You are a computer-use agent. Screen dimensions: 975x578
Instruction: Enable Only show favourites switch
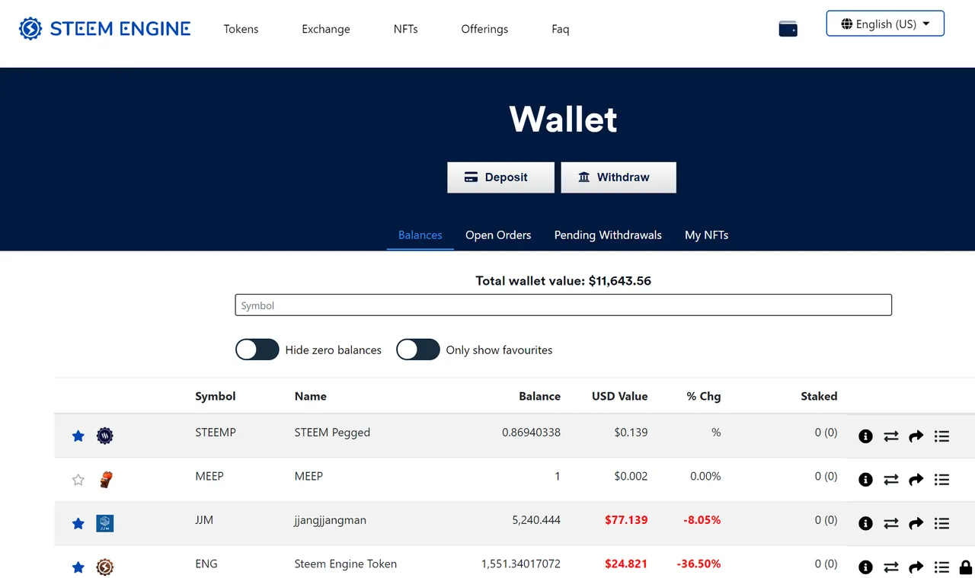418,350
